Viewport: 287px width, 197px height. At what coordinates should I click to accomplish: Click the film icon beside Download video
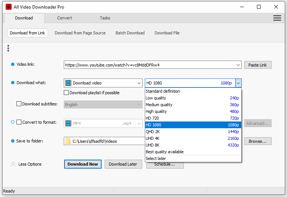click(68, 83)
